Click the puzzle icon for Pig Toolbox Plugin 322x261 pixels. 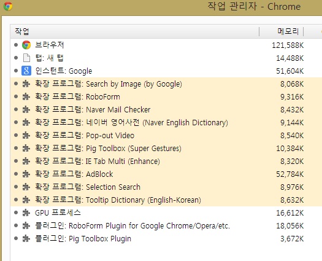point(26,238)
